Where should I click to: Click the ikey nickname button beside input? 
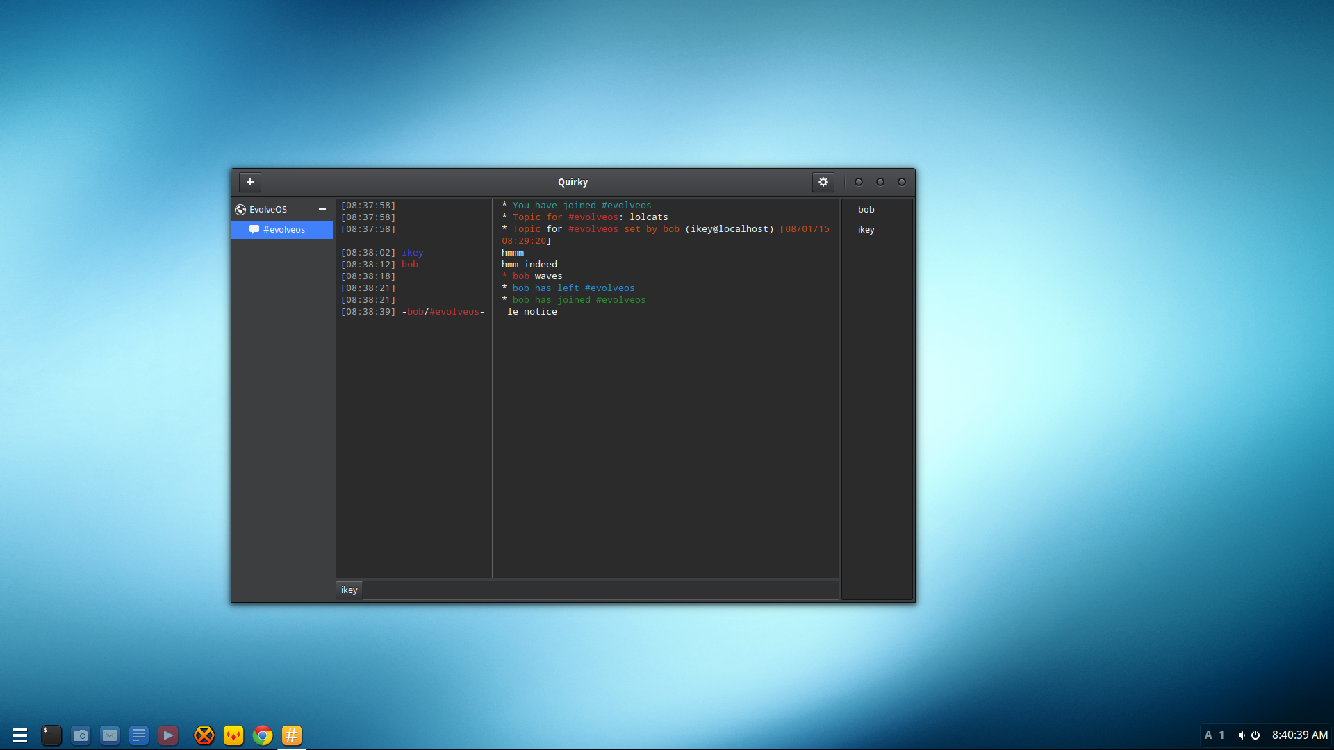349,590
